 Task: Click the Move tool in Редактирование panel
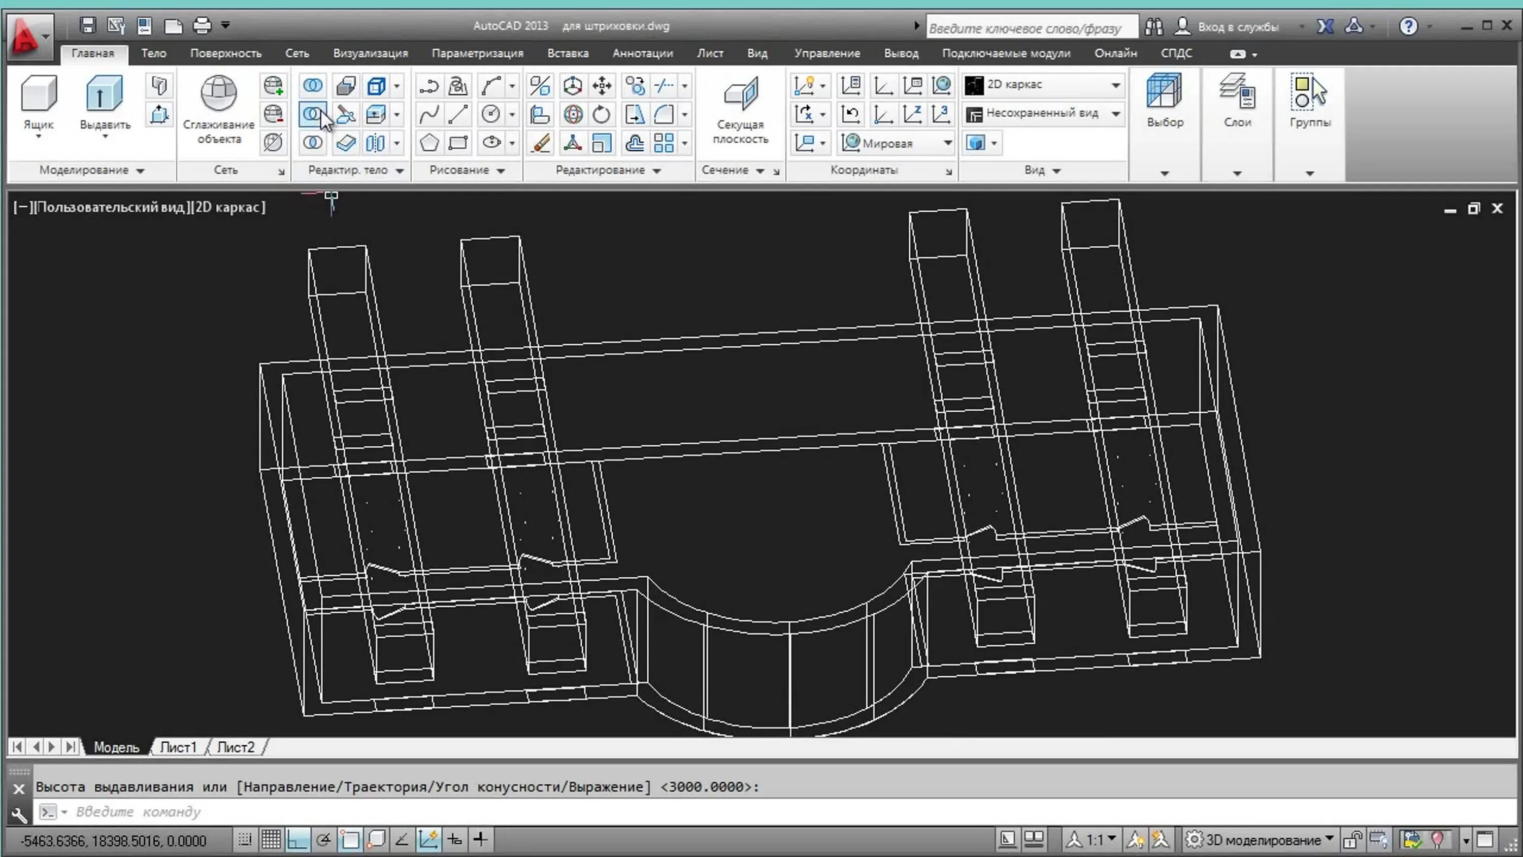tap(602, 86)
